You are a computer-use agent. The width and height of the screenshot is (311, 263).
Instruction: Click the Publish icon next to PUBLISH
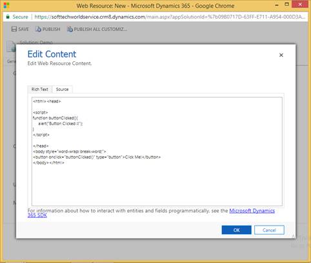pyautogui.click(x=38, y=29)
